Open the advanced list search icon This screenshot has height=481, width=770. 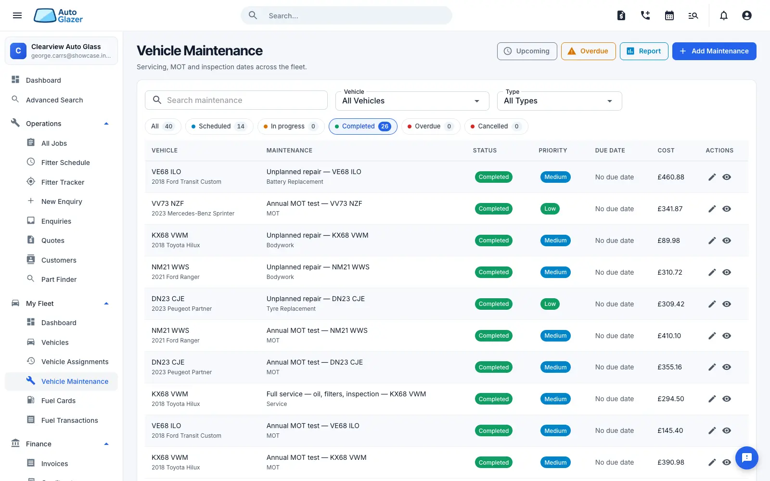click(x=693, y=15)
